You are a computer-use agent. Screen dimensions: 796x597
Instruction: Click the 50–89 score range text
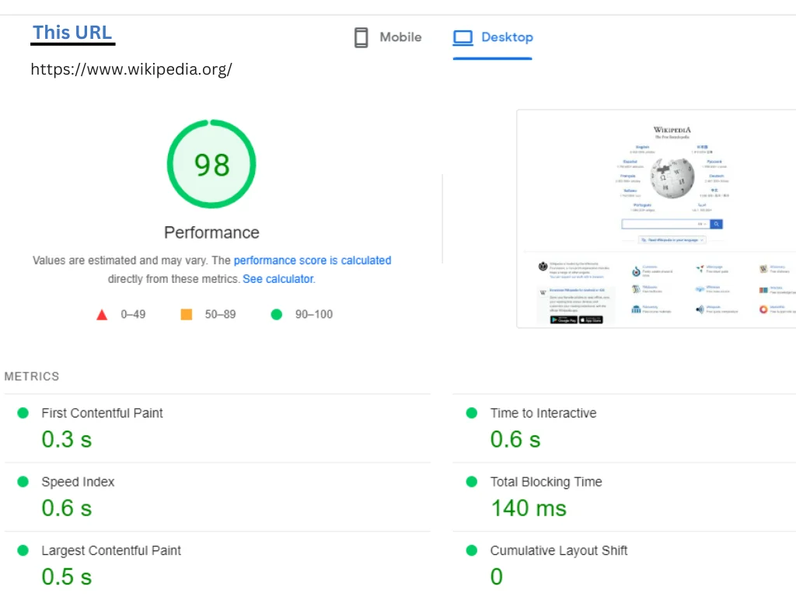point(220,314)
